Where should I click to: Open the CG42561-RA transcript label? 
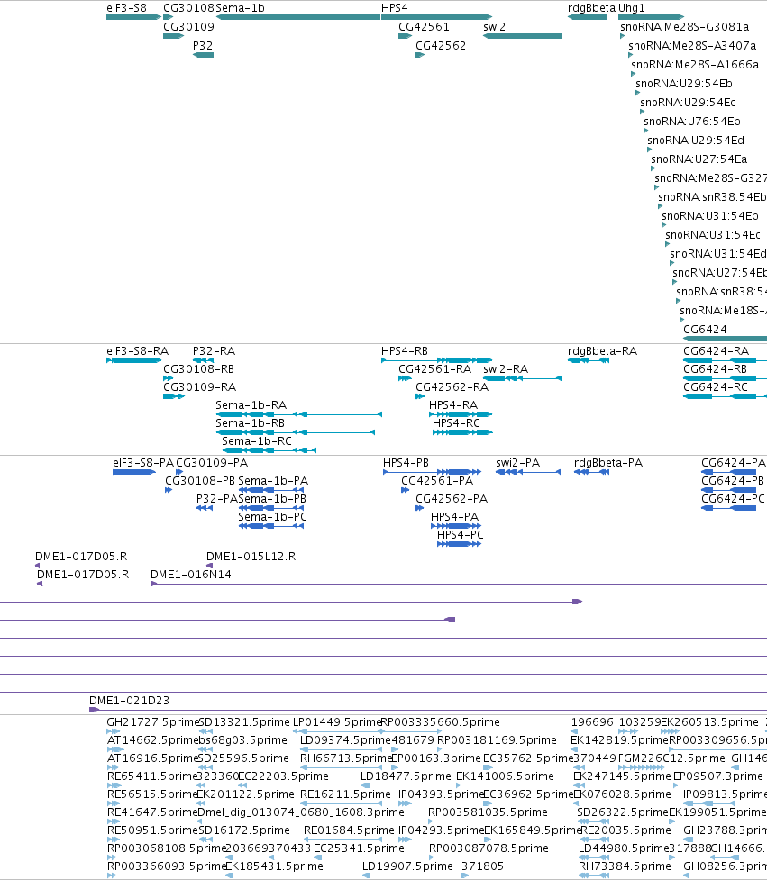tap(435, 368)
